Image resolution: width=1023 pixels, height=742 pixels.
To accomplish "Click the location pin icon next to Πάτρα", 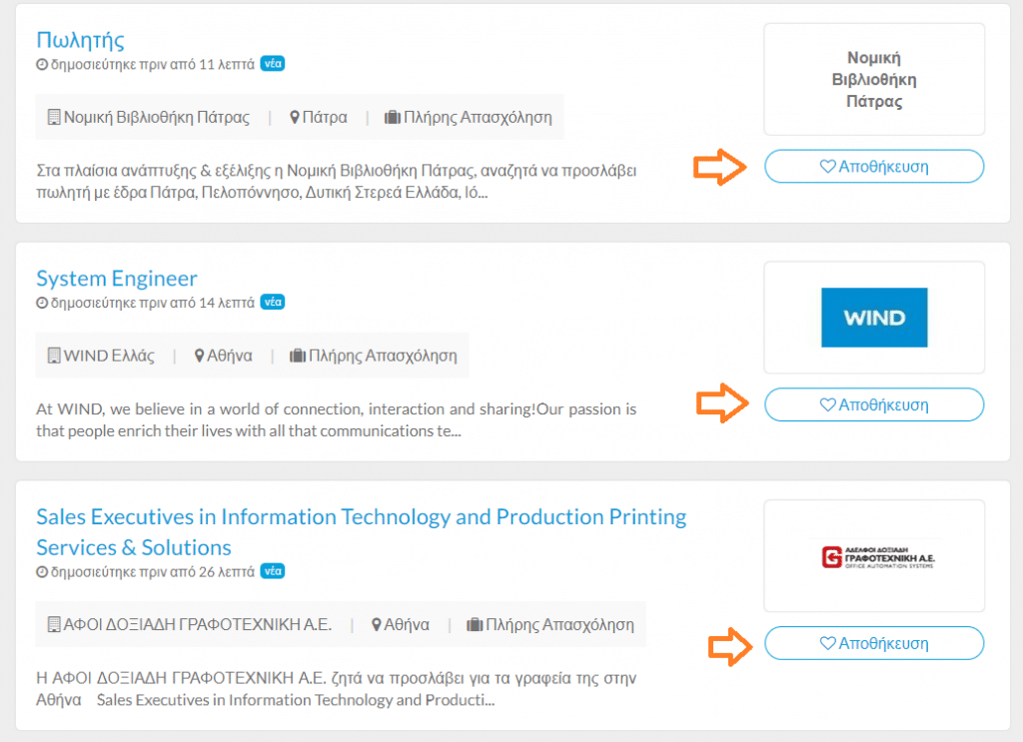I will 295,118.
